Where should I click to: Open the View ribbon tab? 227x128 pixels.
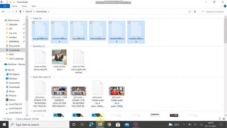tap(34, 6)
